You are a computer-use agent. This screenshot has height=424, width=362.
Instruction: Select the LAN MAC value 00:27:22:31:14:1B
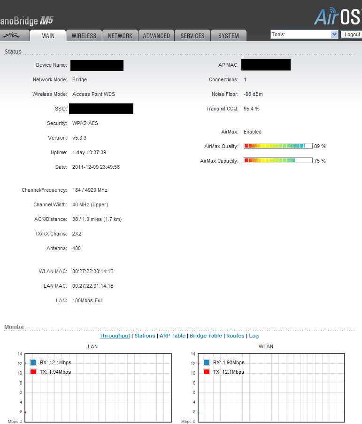pos(93,286)
